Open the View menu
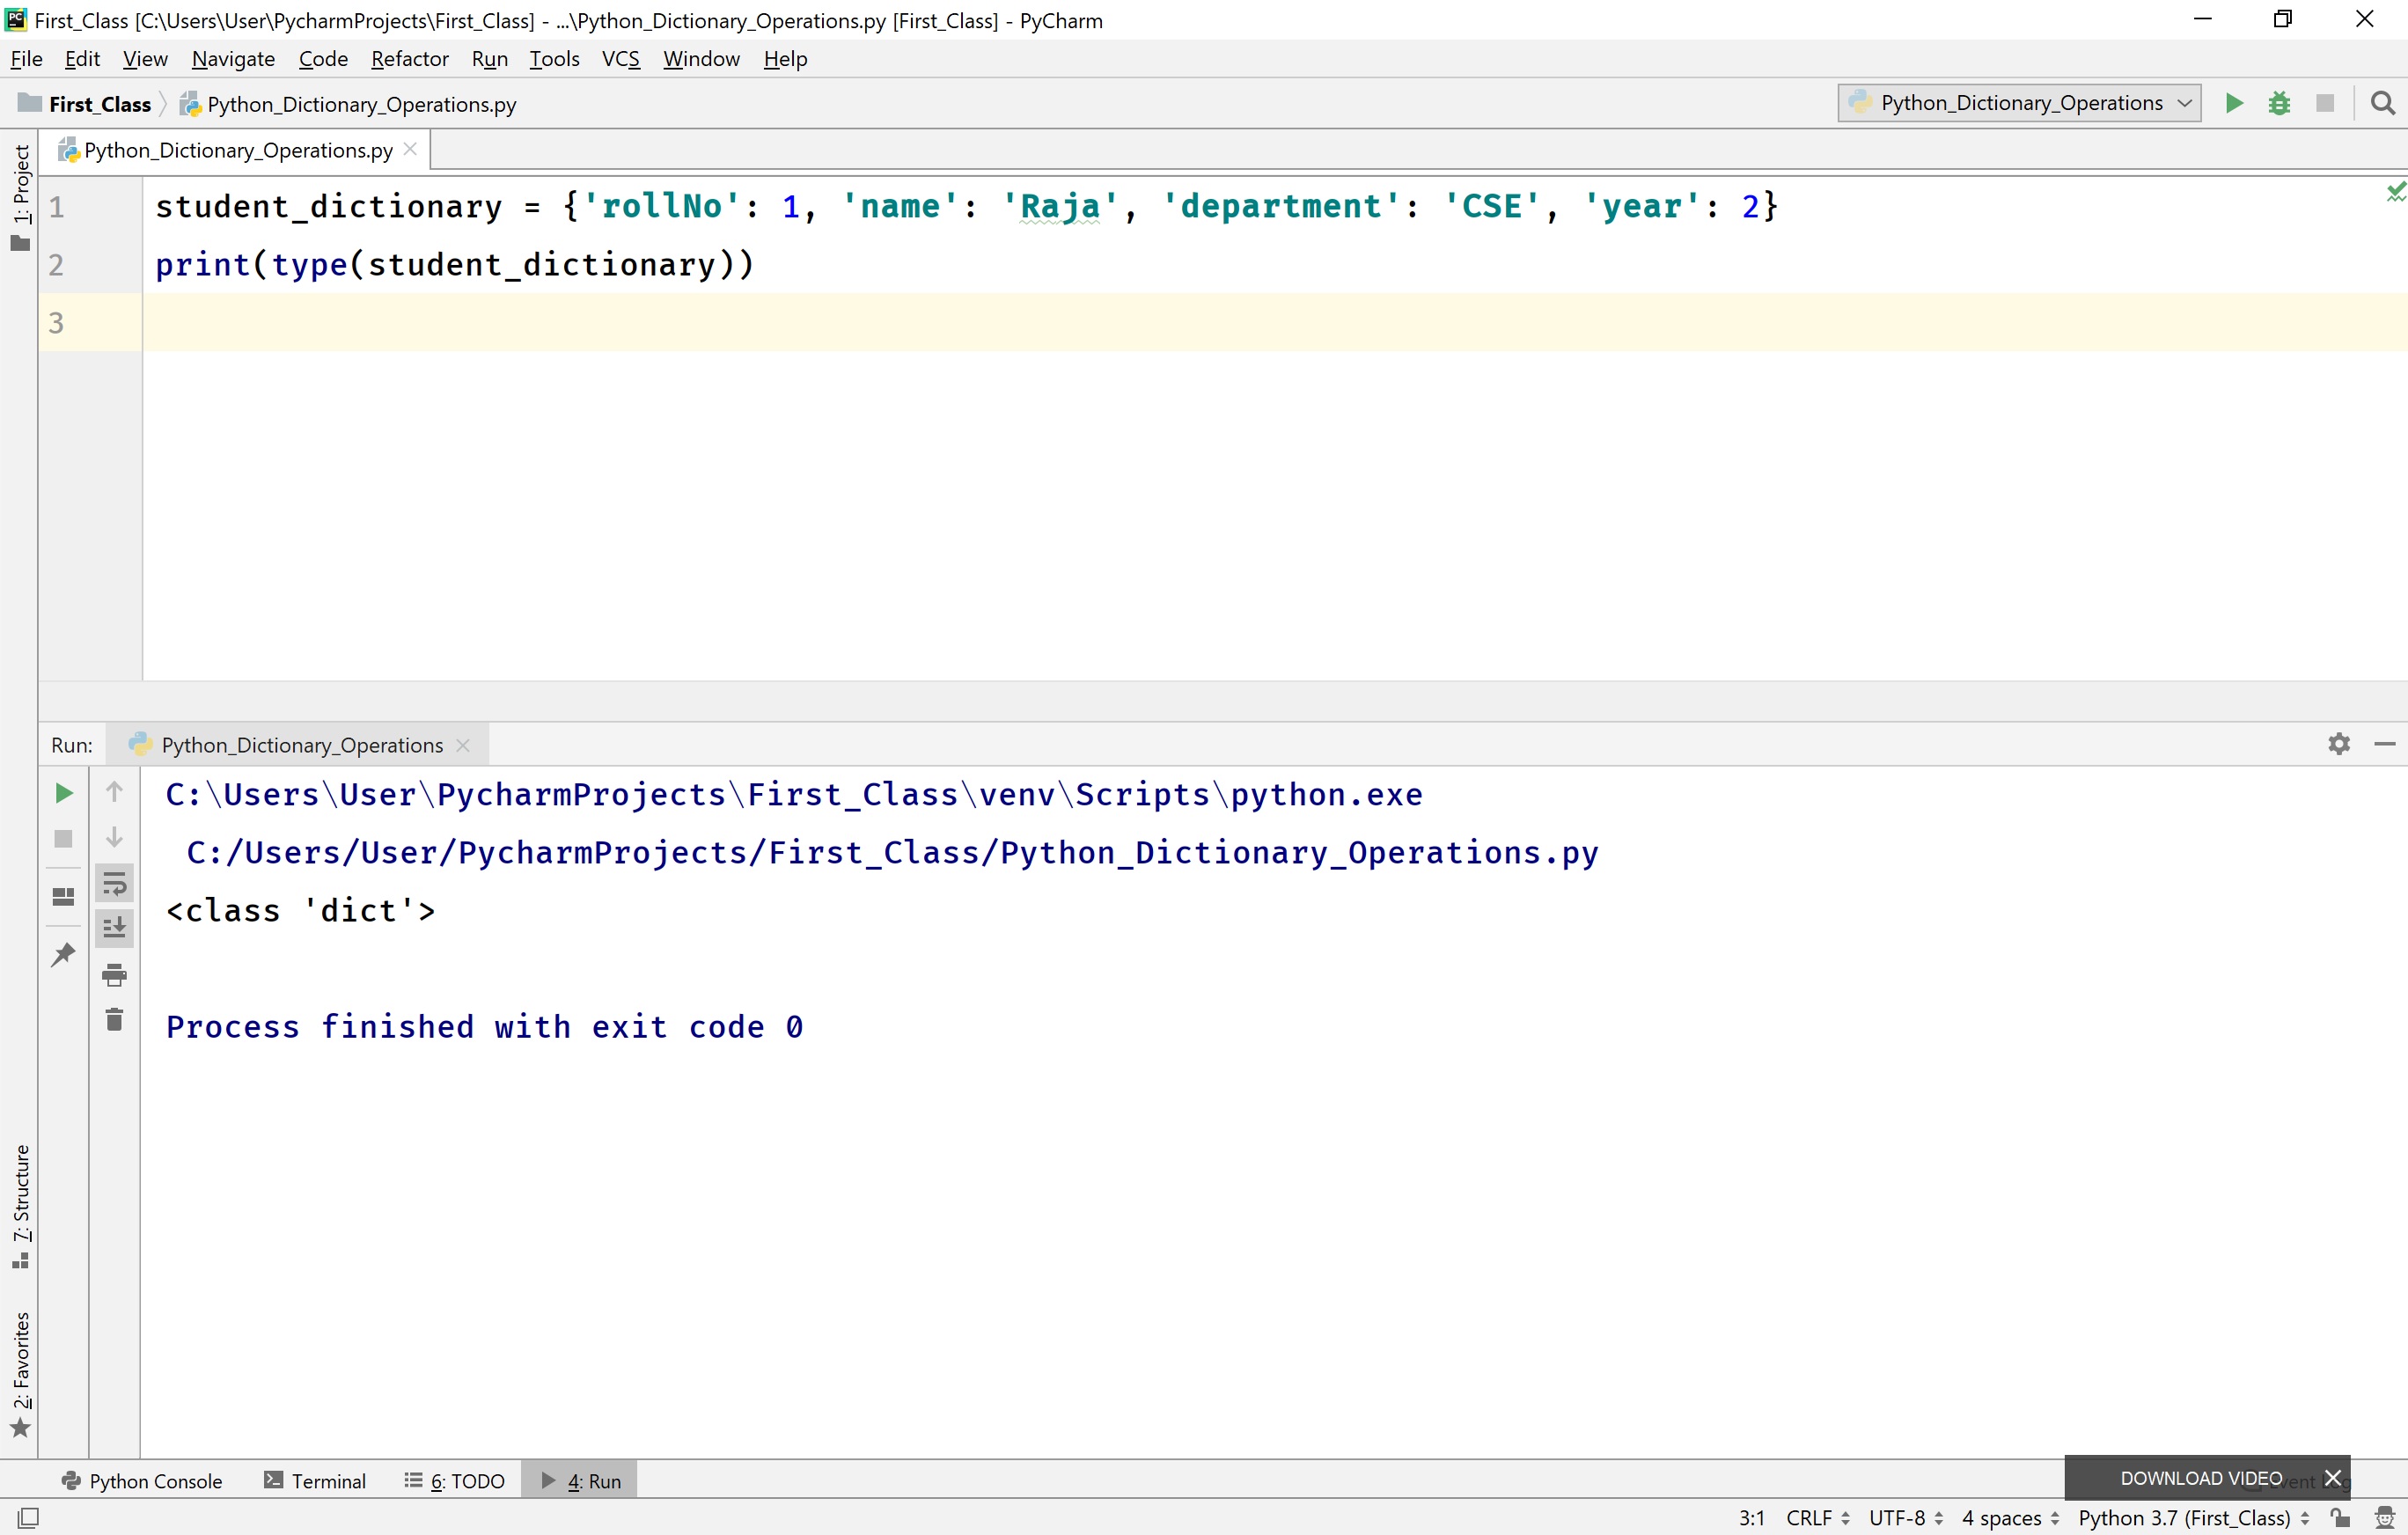 click(x=145, y=59)
